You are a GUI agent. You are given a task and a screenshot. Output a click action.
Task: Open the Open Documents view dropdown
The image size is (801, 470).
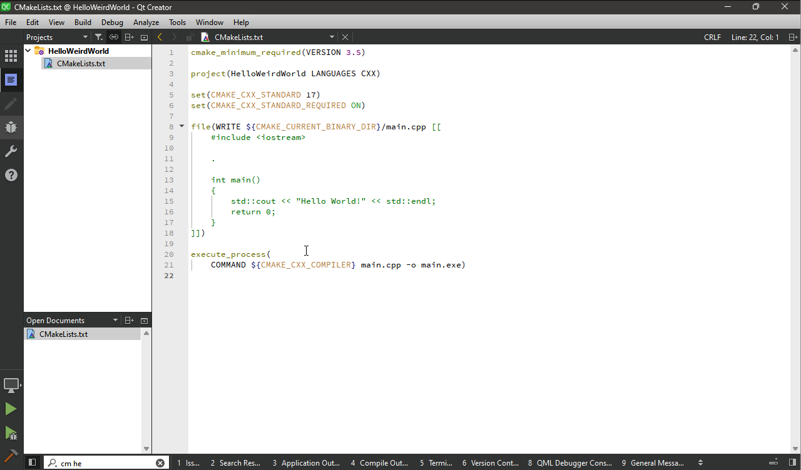(x=115, y=321)
